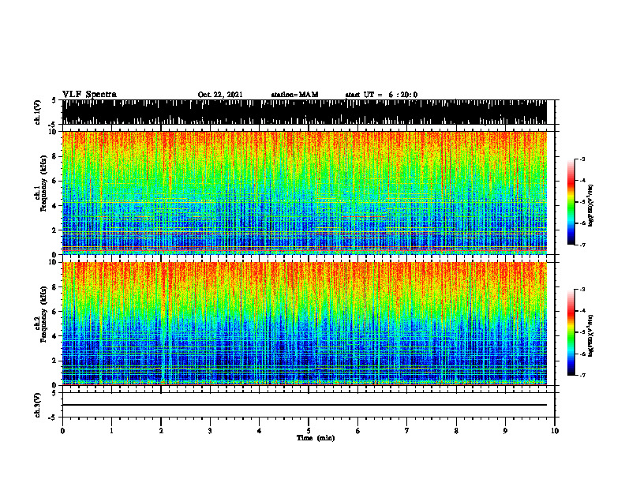
Task: Click the ch.2 spectrogram color bar
Action: tap(571, 332)
